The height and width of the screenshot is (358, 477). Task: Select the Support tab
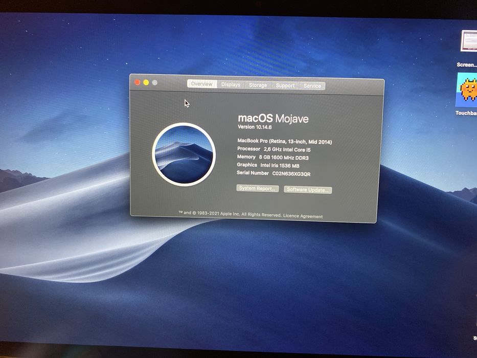[x=285, y=85]
